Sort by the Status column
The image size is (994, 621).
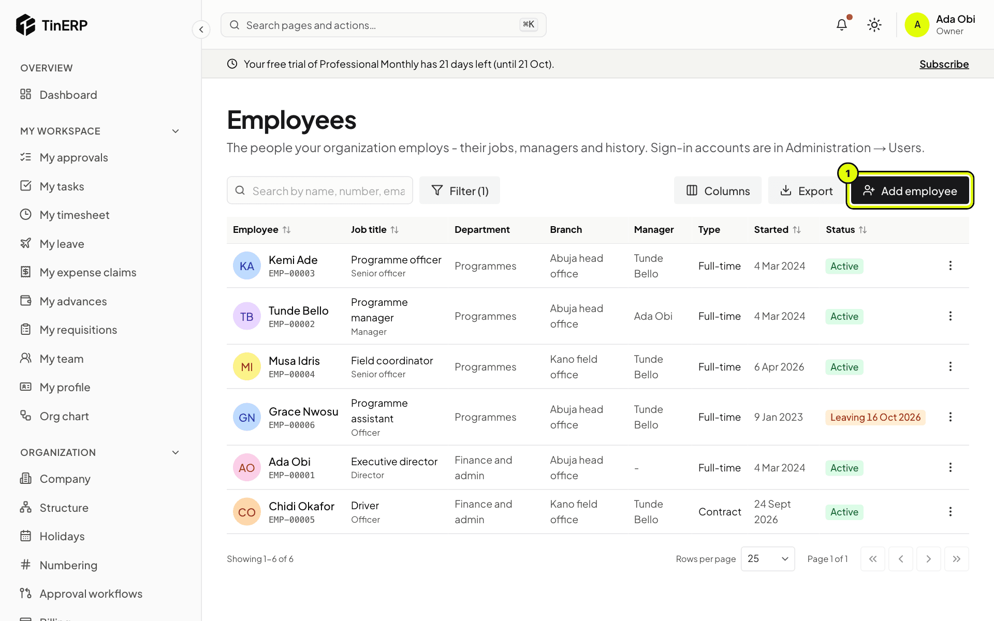point(846,230)
